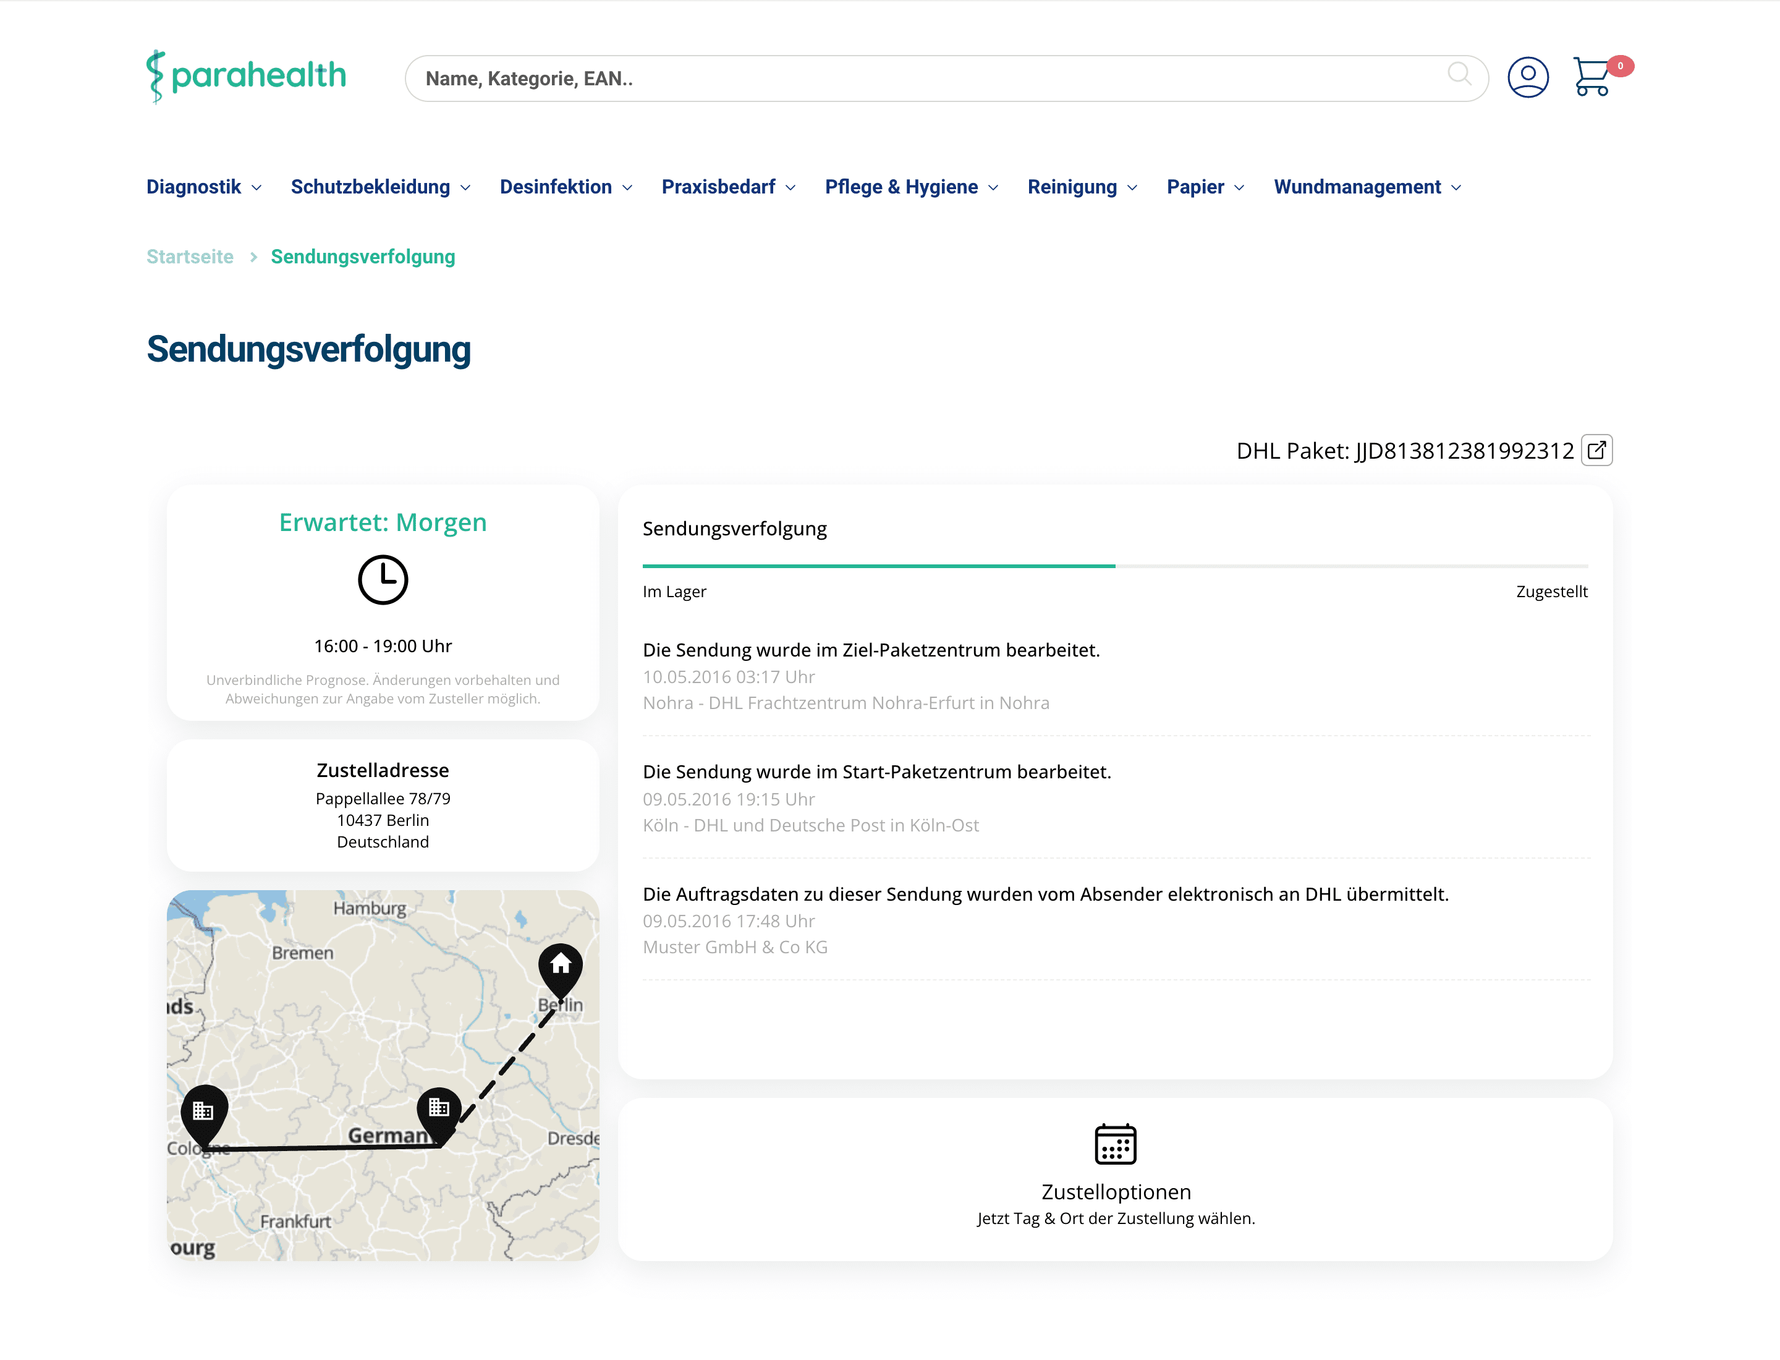Click "Pappelallee 78/79" address line
Viewport: 1780px width, 1360px height.
383,798
